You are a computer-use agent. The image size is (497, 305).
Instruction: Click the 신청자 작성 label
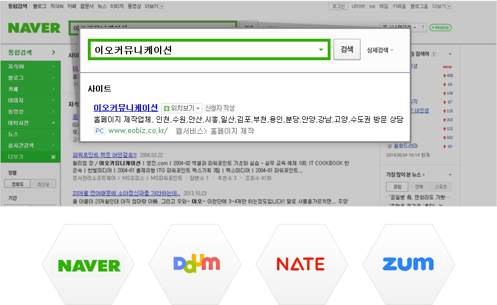click(x=220, y=108)
